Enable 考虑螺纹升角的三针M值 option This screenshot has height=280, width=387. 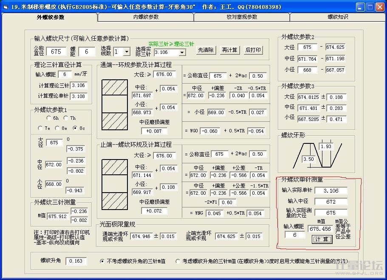pos(178,261)
